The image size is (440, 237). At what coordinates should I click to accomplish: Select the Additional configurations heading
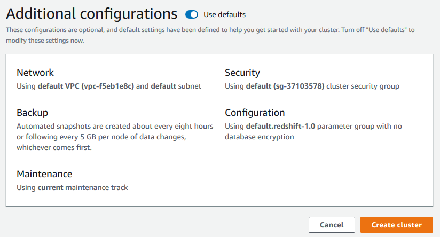tap(92, 14)
